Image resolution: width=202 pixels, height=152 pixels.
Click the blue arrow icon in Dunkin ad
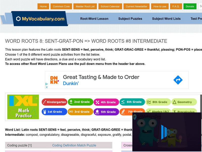pos(178,80)
